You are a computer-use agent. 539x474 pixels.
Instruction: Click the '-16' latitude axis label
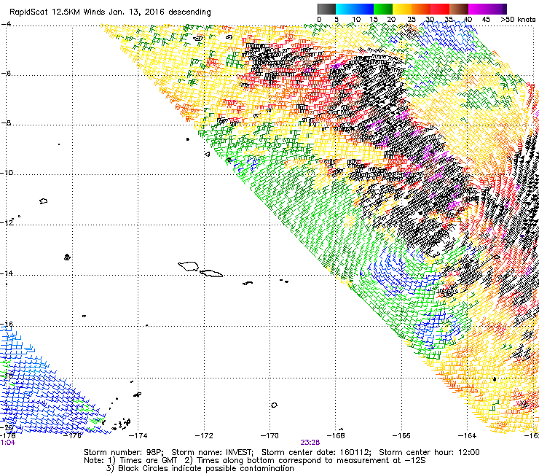[7, 325]
